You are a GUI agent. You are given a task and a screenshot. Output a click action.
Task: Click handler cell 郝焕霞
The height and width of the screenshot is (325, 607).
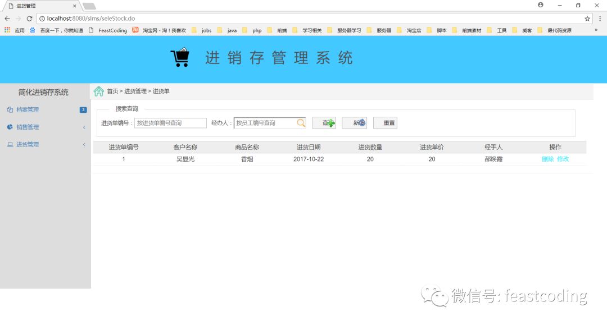[493, 159]
